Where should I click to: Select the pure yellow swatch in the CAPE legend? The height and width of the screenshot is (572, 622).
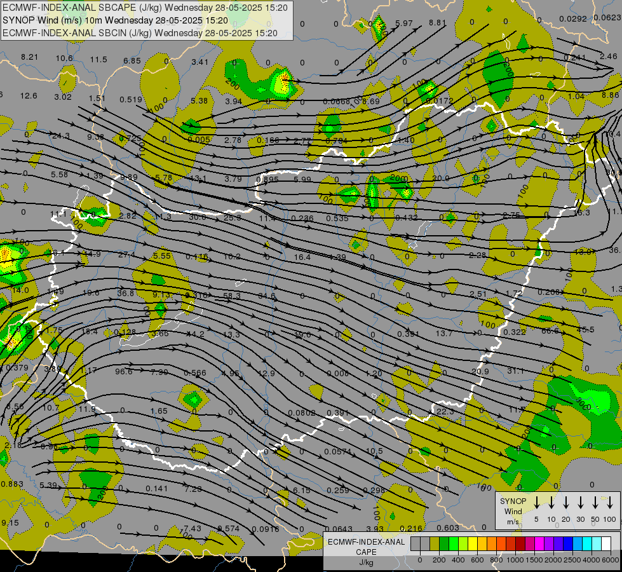click(x=473, y=544)
